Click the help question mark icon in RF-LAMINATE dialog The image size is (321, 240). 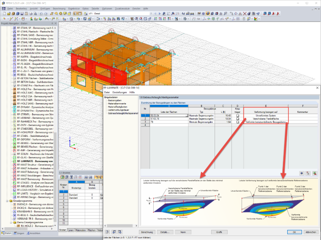tap(107, 232)
